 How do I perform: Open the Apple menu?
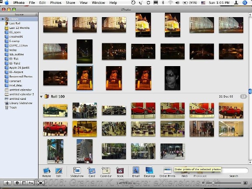pos(7,3)
